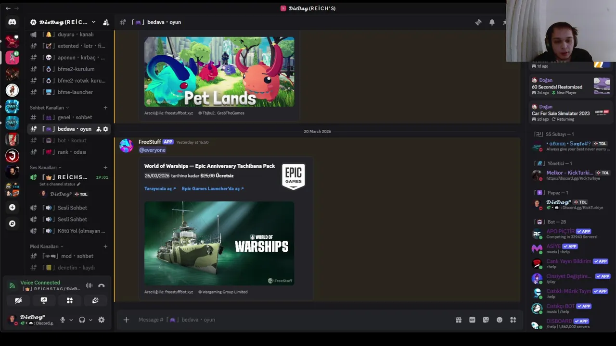Open APO PİÇTİR bot in member list
The width and height of the screenshot is (616, 346).
click(x=572, y=234)
